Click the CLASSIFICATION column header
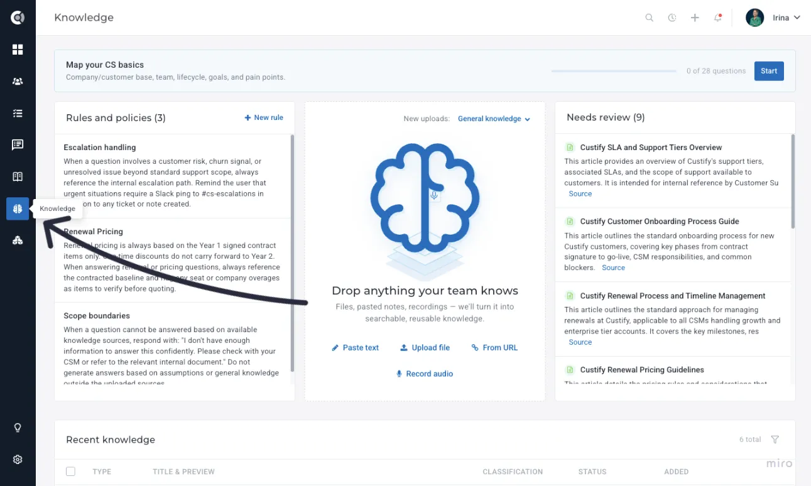Image resolution: width=811 pixels, height=486 pixels. coord(513,472)
